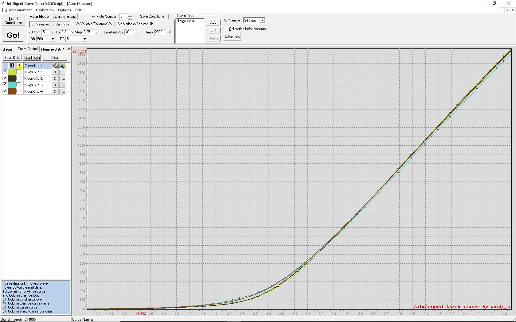Hide curve N Vgs->Id-4
The height and width of the screenshot is (322, 516).
5,91
